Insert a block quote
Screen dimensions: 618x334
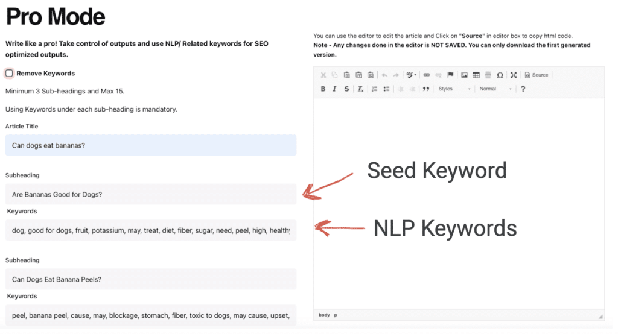[426, 89]
